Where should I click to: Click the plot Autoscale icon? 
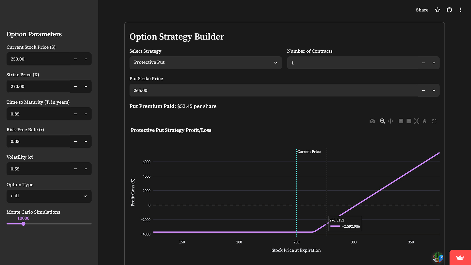(417, 121)
